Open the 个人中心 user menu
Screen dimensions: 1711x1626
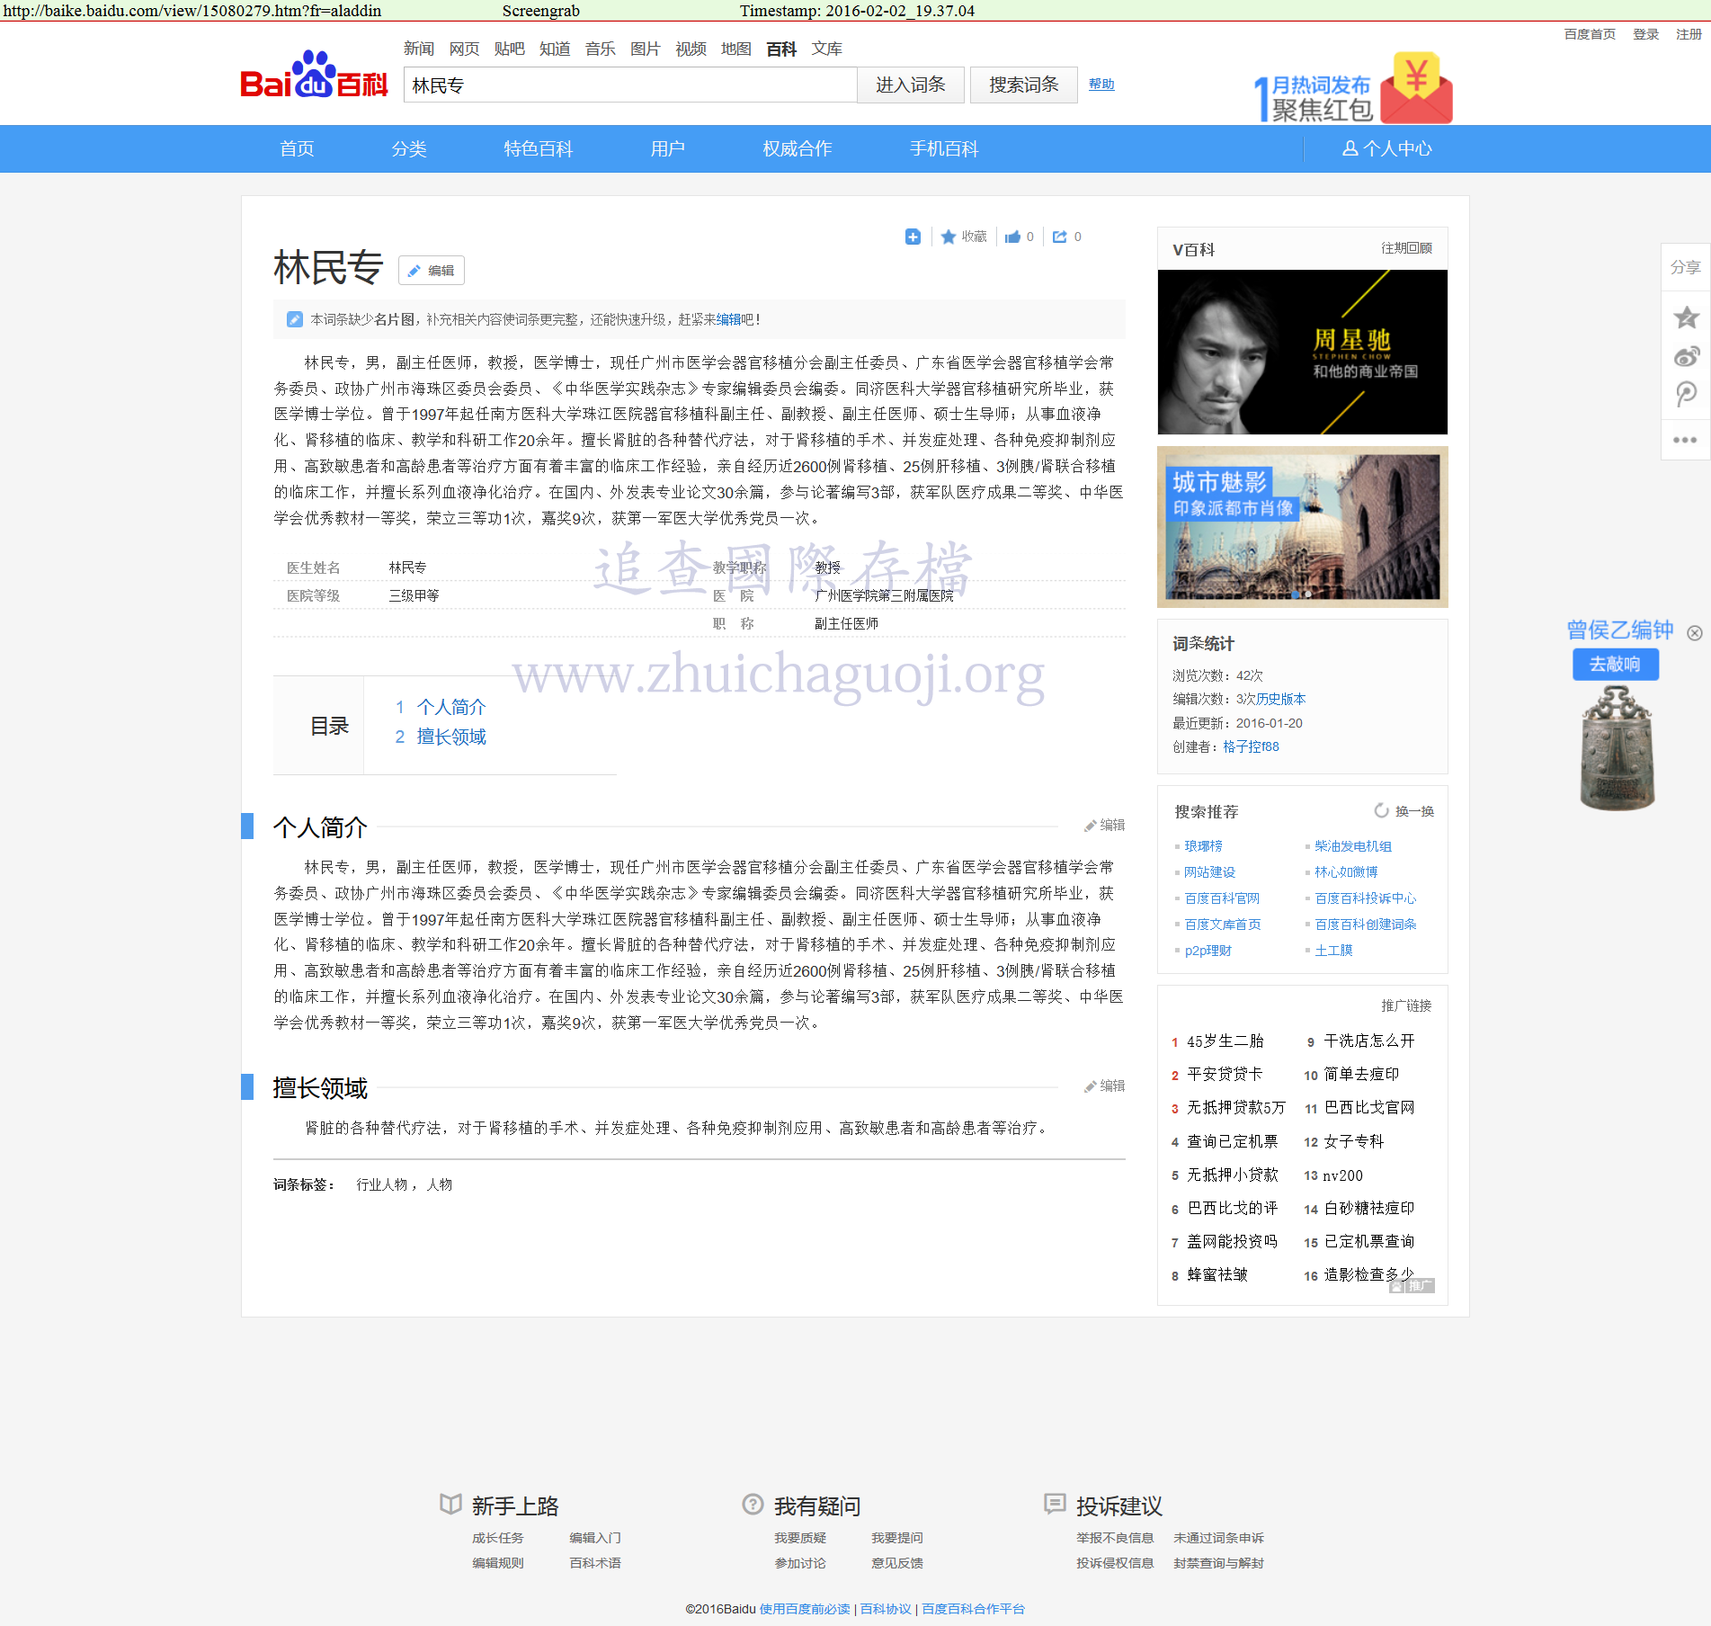click(x=1387, y=148)
